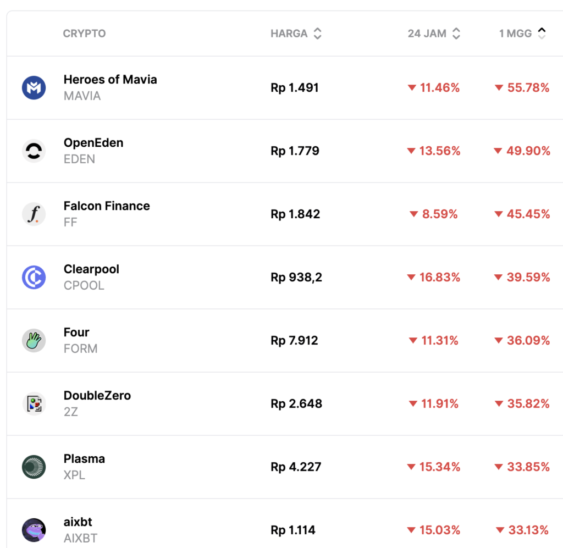Open the Falcon Finance name link

[107, 206]
